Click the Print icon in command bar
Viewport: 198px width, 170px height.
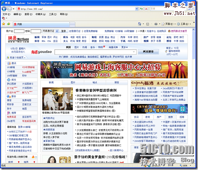coord(156,24)
